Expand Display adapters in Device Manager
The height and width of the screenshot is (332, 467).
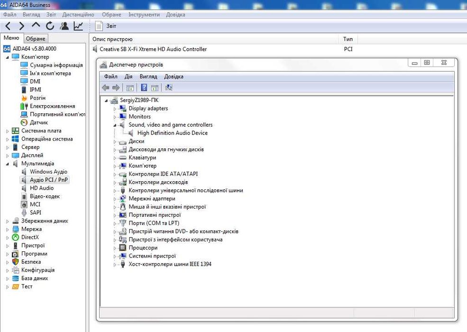point(115,109)
